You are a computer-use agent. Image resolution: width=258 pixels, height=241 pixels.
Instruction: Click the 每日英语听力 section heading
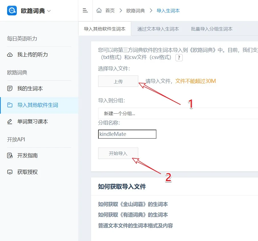[22, 38]
